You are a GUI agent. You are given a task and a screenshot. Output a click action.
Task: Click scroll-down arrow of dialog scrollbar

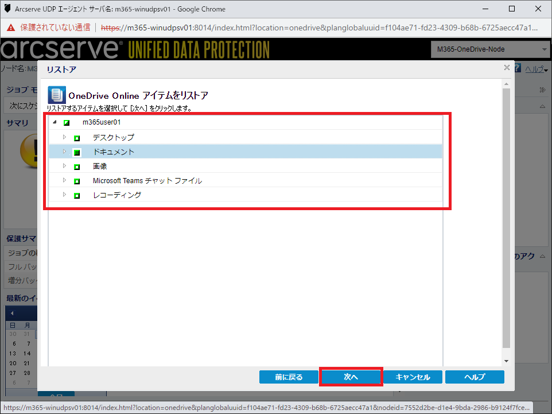click(506, 361)
